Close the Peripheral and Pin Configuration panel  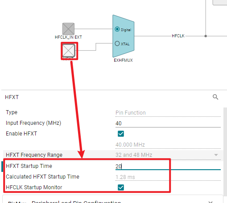click(210, 202)
